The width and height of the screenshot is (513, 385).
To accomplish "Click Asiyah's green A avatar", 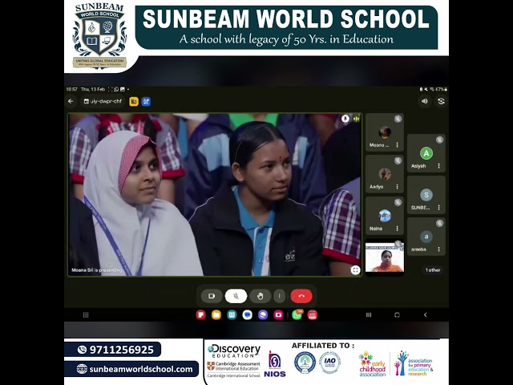I will coord(426,153).
